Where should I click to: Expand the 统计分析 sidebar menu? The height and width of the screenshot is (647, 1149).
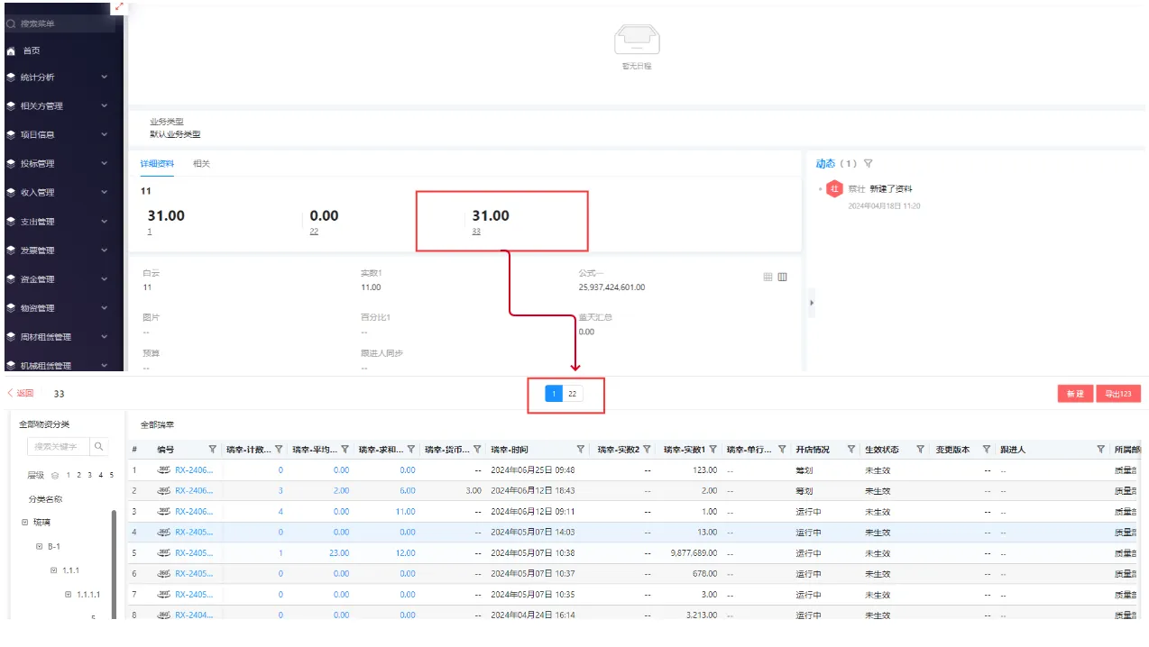click(104, 77)
